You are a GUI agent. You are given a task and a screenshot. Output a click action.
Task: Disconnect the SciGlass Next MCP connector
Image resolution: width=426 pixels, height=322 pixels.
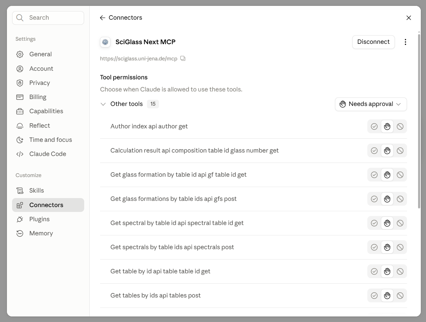373,42
